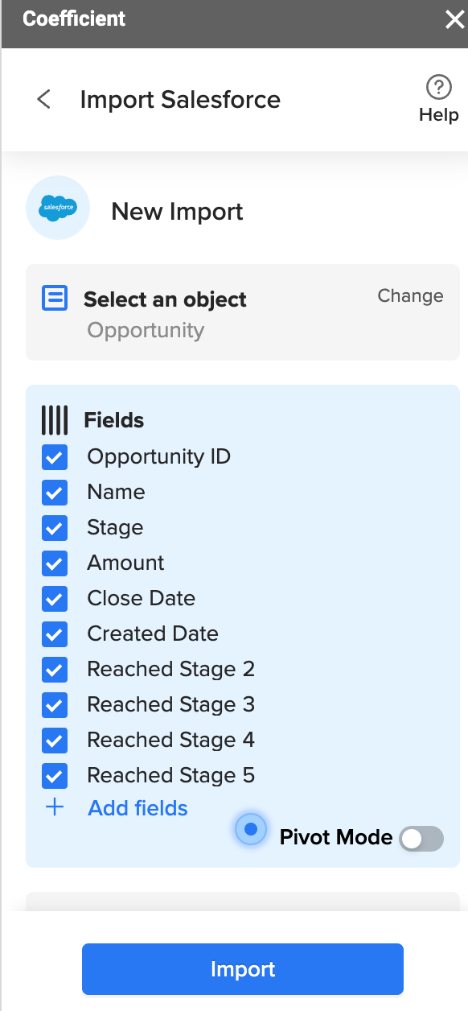Click the New Import title
Image resolution: width=468 pixels, height=1011 pixels.
pyautogui.click(x=177, y=212)
